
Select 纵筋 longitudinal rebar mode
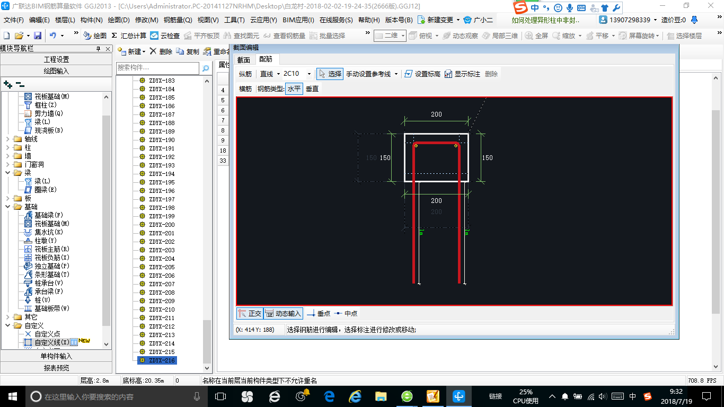click(245, 74)
